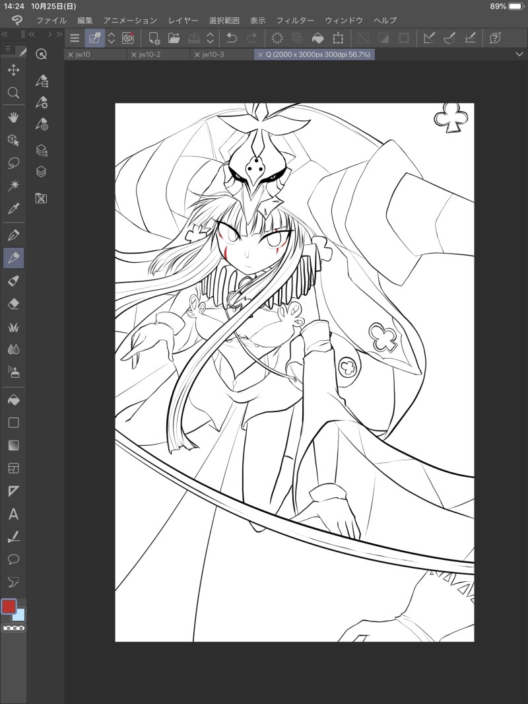Open the Material folder palette icon
The height and width of the screenshot is (704, 528).
[42, 198]
